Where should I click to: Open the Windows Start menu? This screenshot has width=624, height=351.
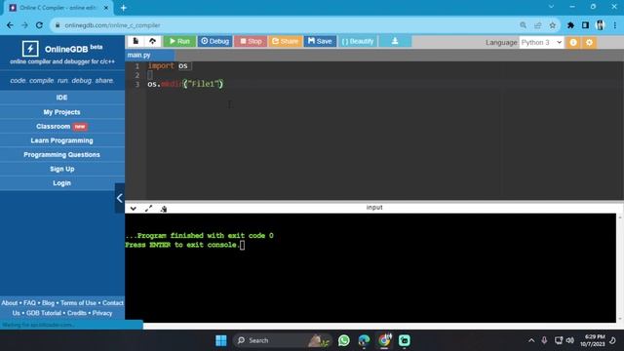221,340
